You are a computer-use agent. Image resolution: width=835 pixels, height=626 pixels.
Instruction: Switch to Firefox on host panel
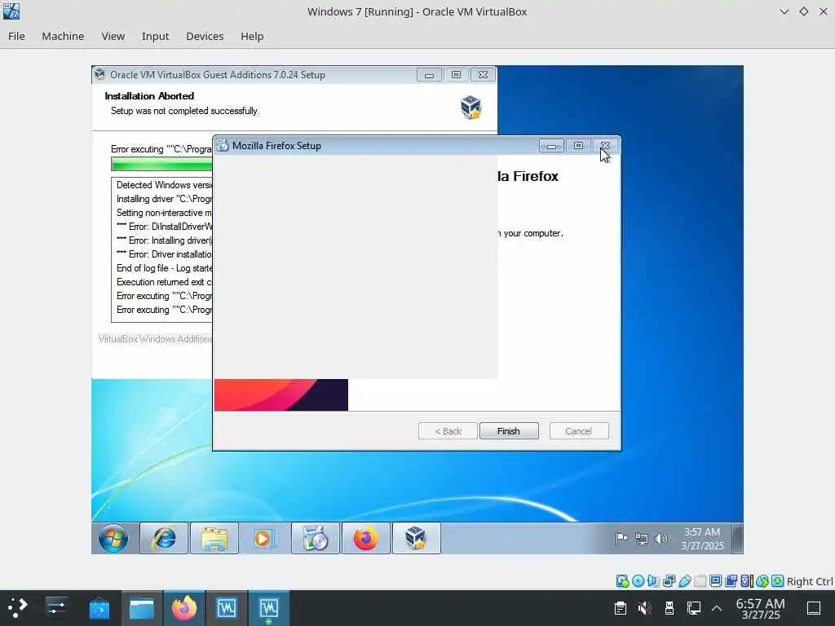(184, 608)
